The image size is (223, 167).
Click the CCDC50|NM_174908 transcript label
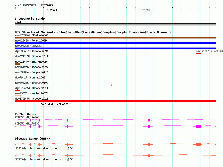27,117
